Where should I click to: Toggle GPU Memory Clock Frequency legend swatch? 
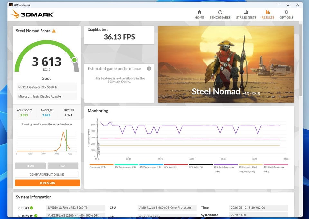click(250, 164)
